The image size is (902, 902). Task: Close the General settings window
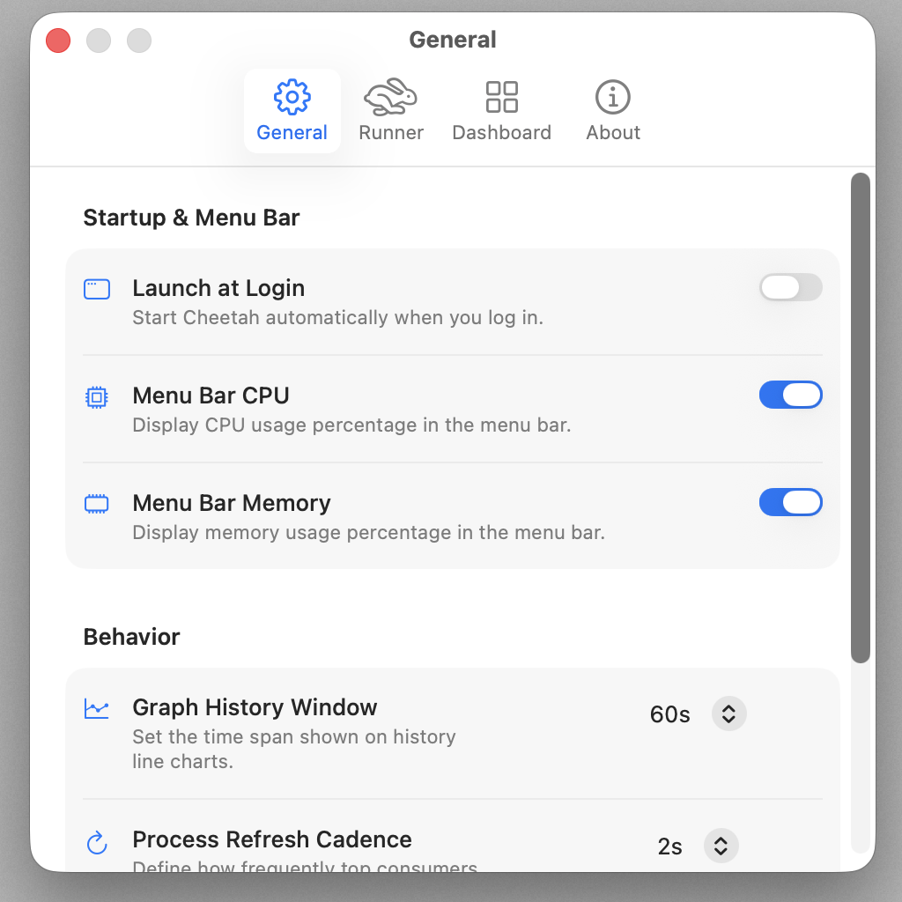pyautogui.click(x=58, y=41)
